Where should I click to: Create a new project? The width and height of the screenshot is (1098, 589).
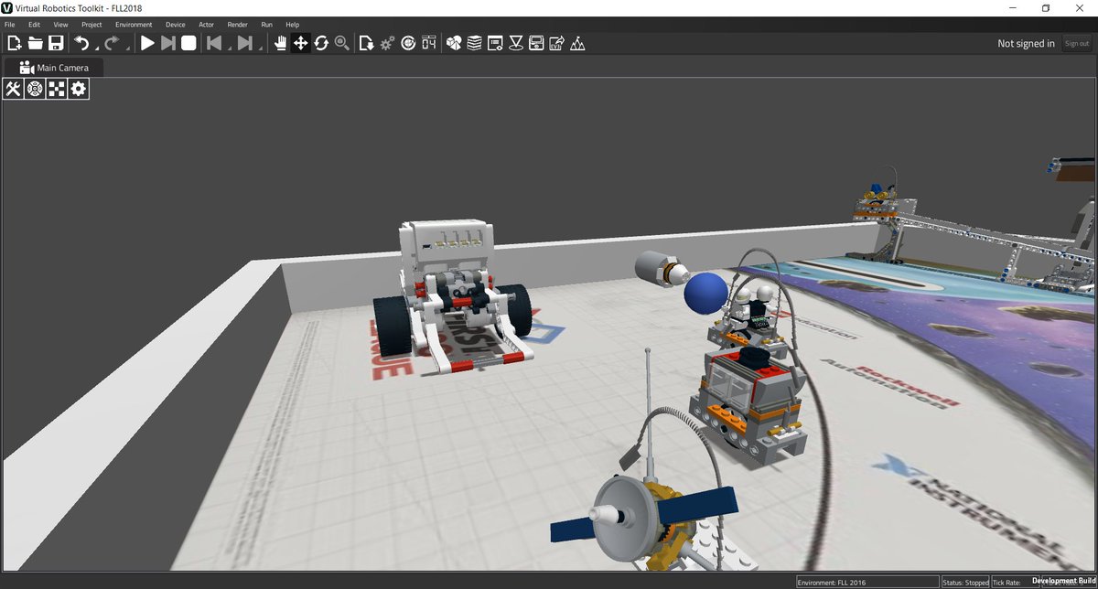(14, 42)
